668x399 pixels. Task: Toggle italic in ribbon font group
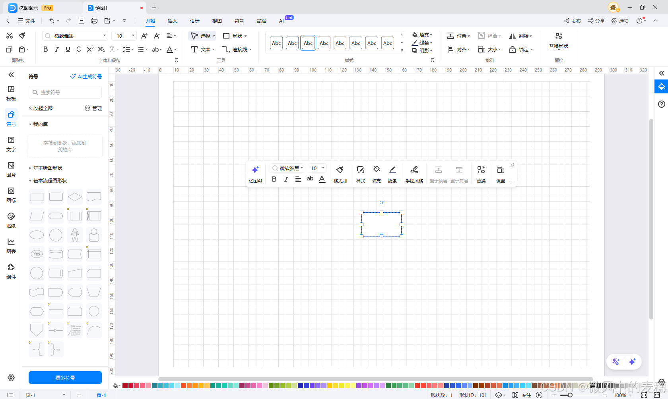[x=56, y=49]
